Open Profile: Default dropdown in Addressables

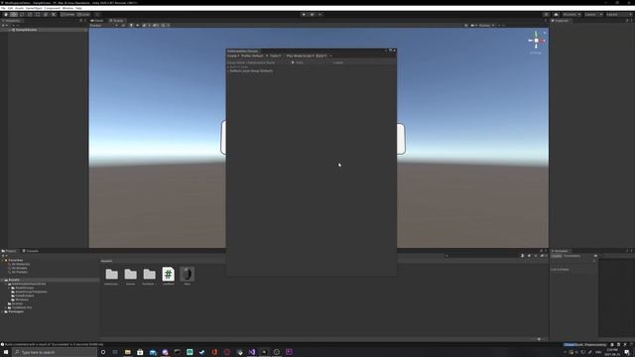[255, 56]
